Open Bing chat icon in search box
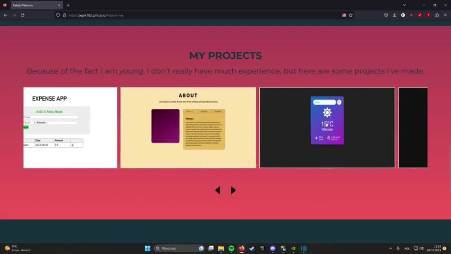451x254 pixels. [201, 248]
